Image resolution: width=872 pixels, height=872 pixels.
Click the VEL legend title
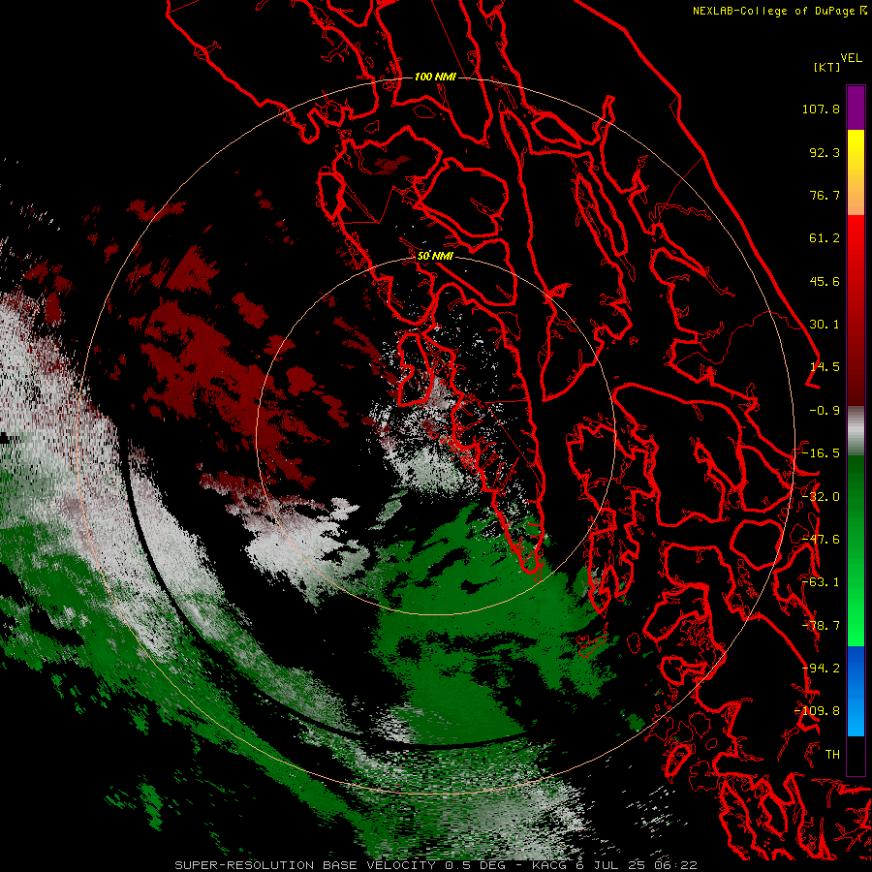coord(852,58)
